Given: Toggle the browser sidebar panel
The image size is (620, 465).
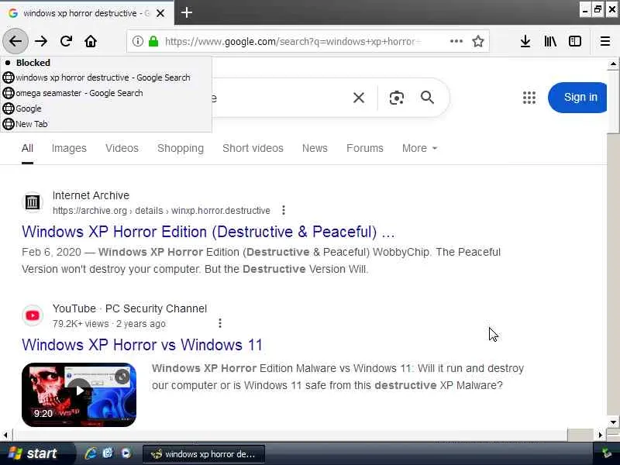Looking at the screenshot, I should 574,41.
